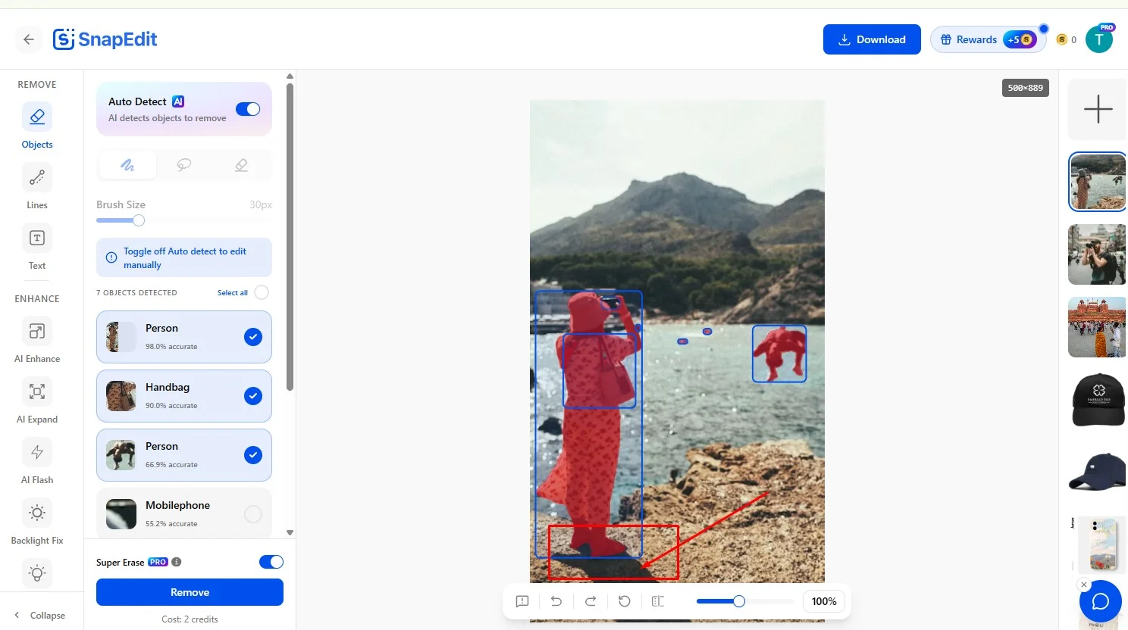1128x630 pixels.
Task: Toggle the Super Erase switch
Action: pyautogui.click(x=271, y=562)
